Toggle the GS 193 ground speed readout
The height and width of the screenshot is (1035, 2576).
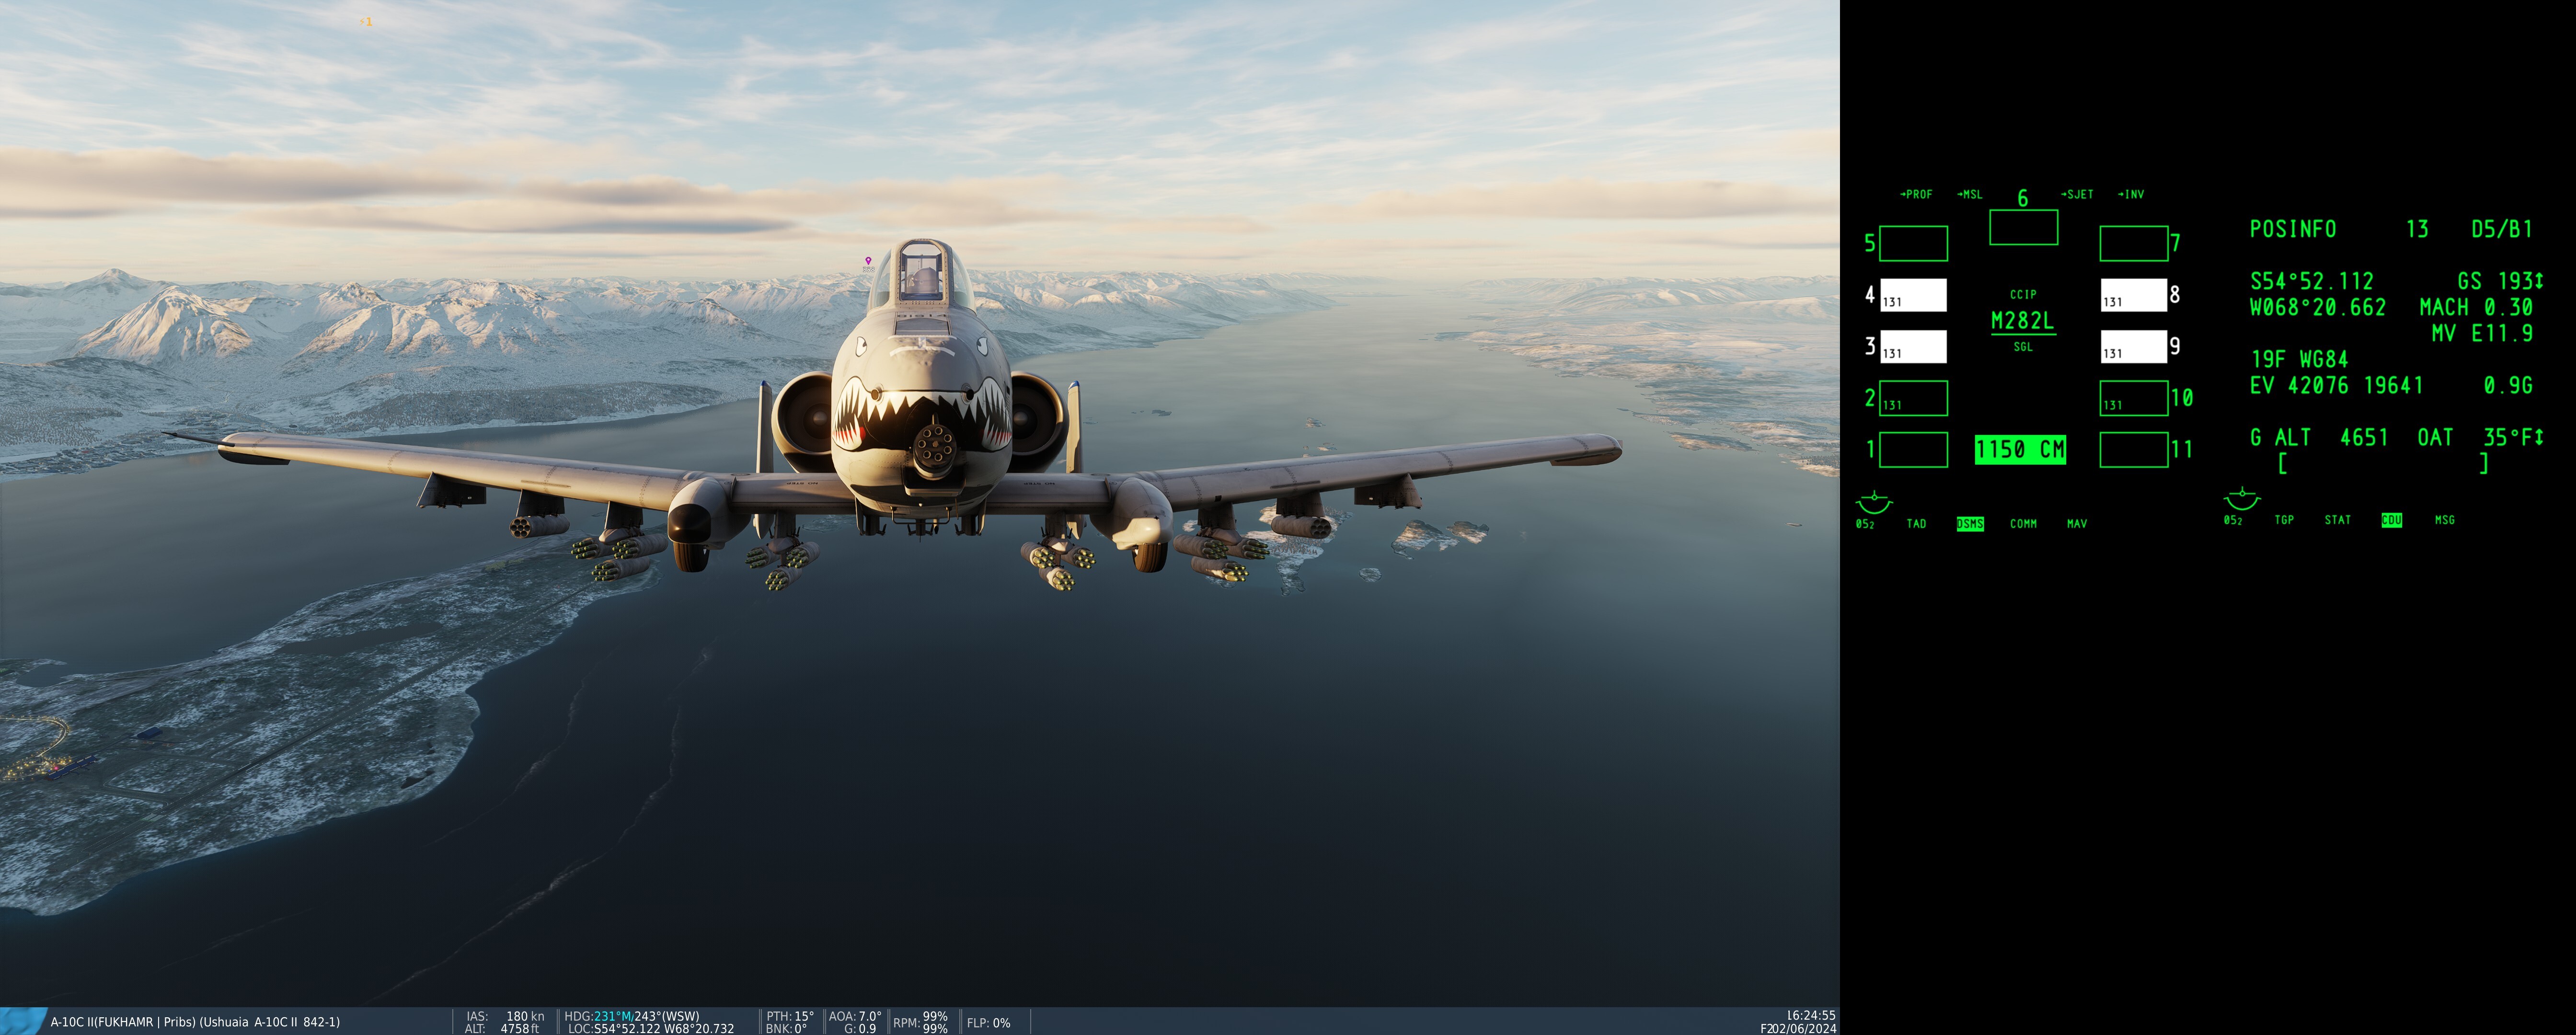[2500, 281]
